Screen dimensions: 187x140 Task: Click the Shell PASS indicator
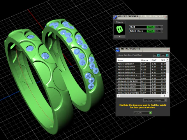[151, 27]
